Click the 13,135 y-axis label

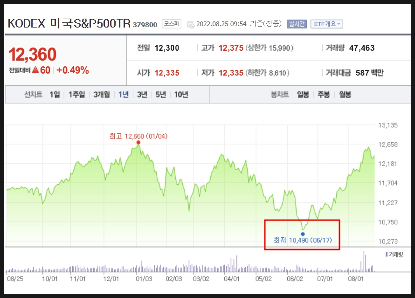[388, 125]
